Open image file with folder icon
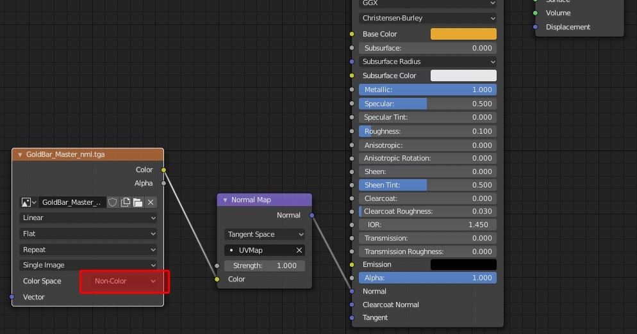Image resolution: width=637 pixels, height=334 pixels. coord(138,202)
